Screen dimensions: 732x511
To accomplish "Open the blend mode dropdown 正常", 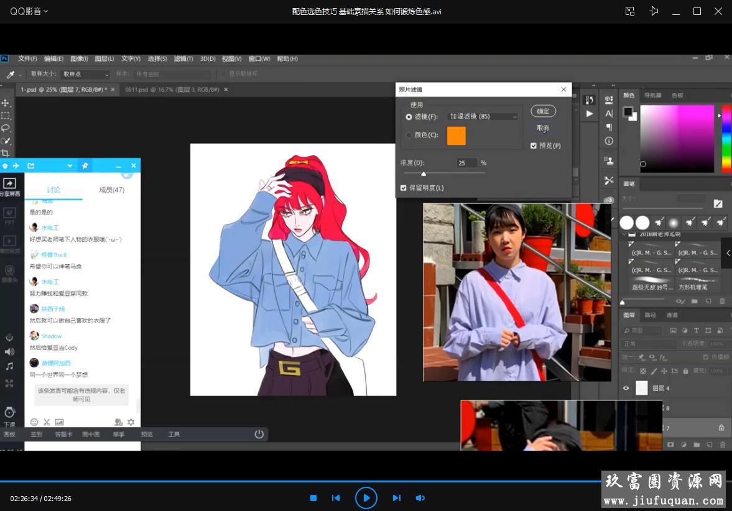I will pos(649,344).
